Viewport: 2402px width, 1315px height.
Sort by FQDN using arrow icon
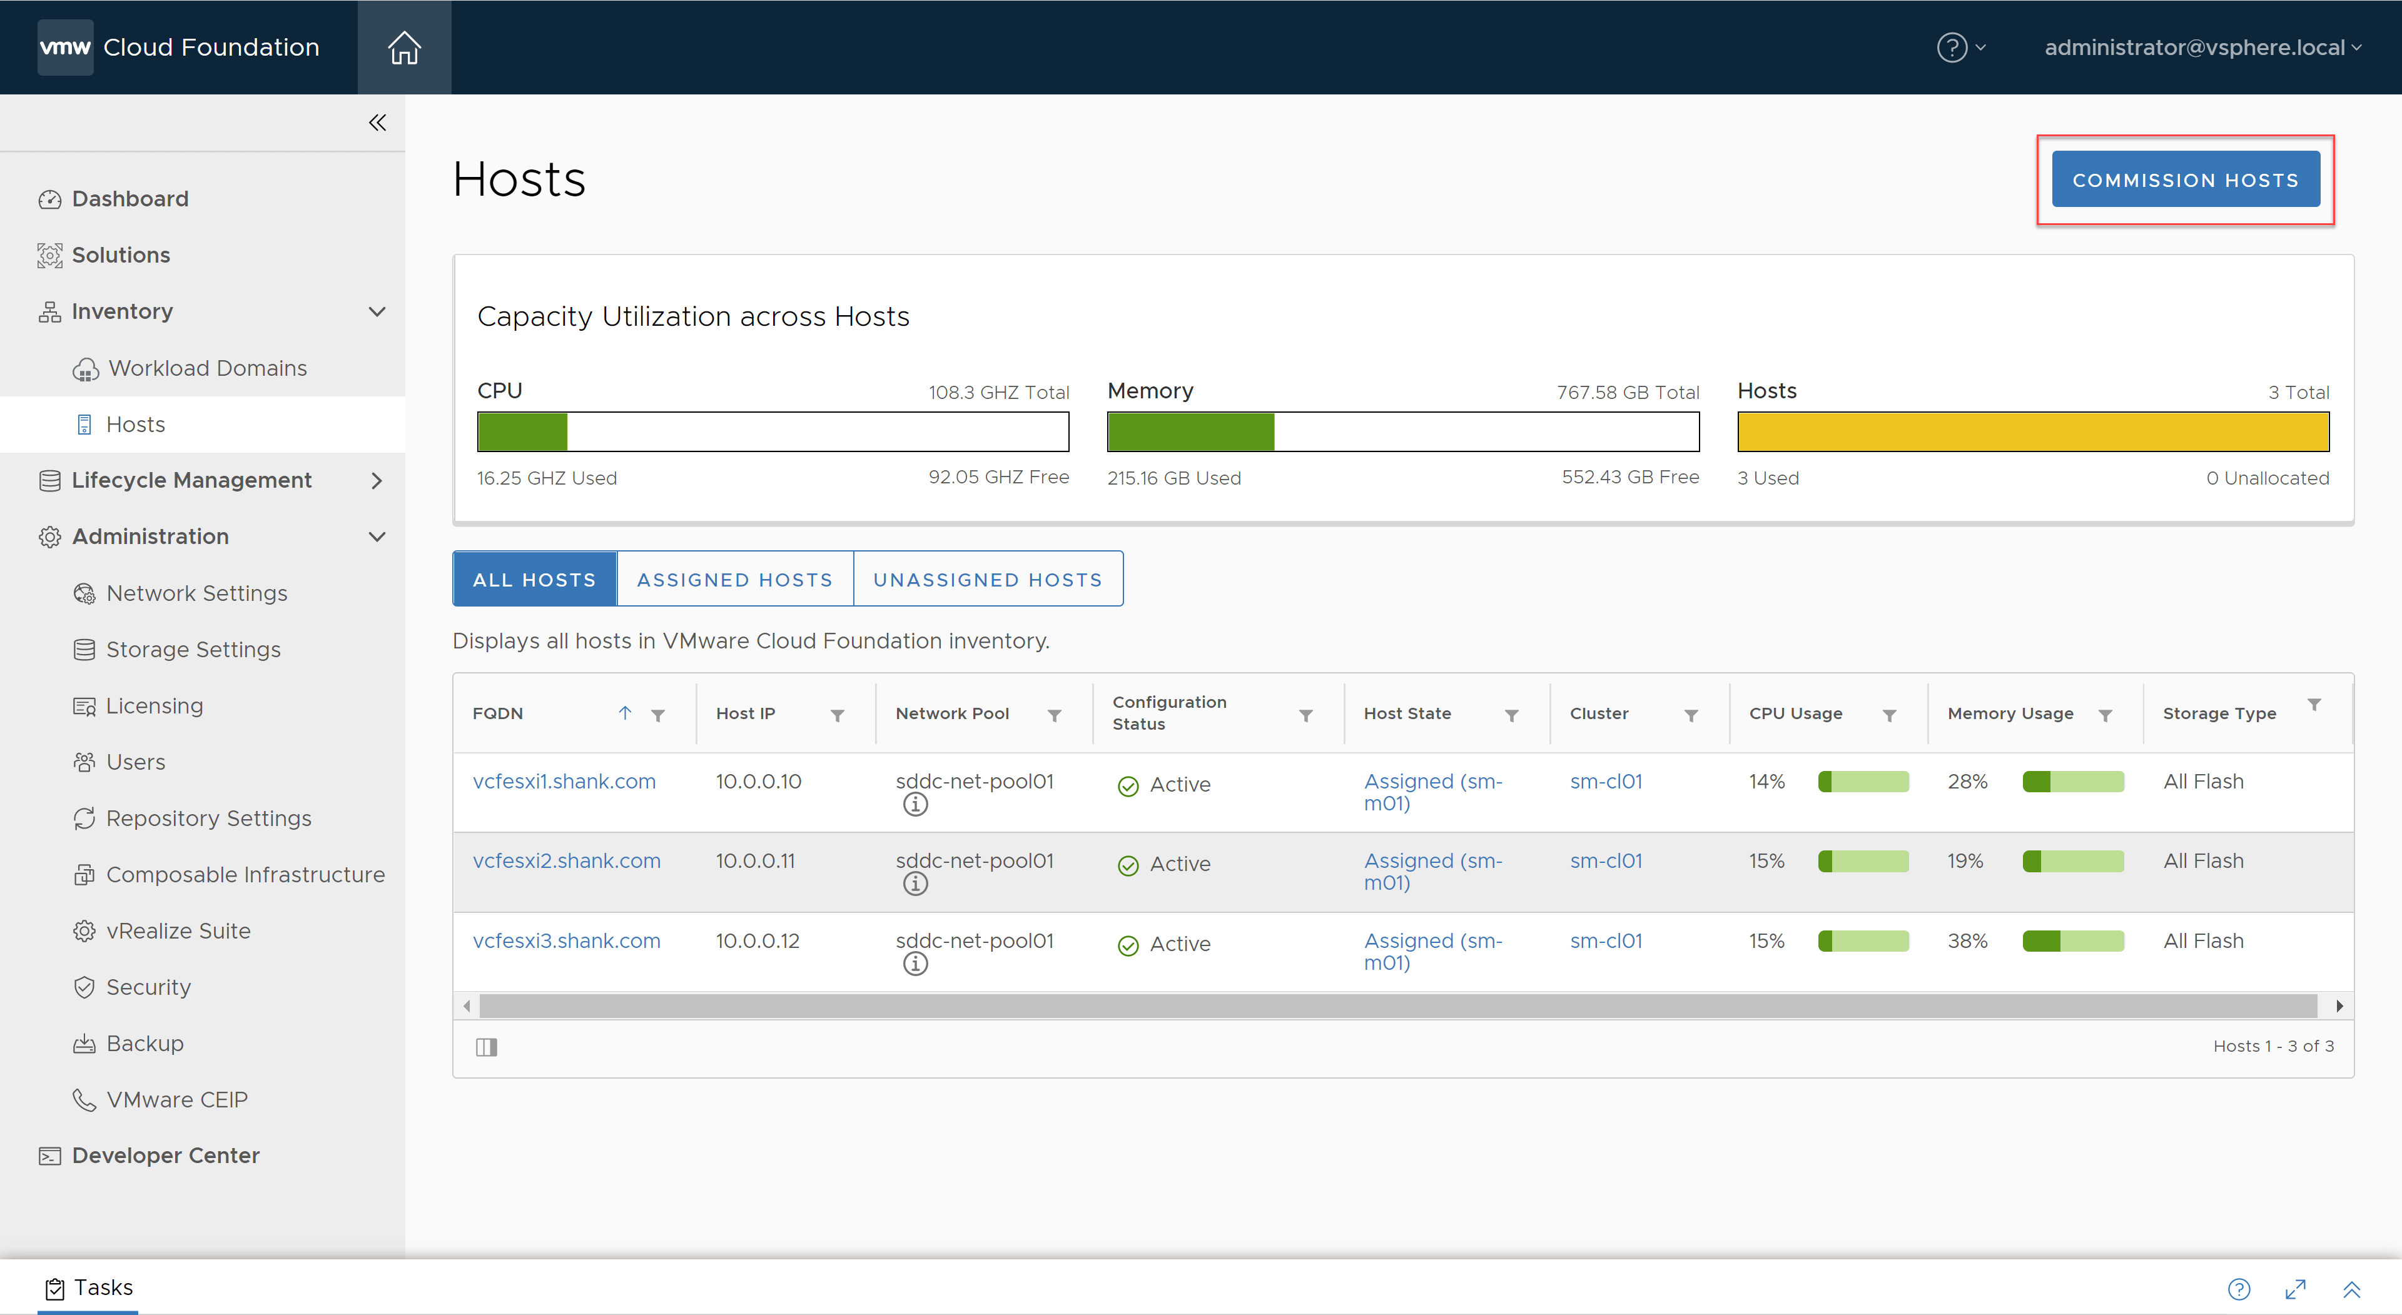tap(625, 712)
